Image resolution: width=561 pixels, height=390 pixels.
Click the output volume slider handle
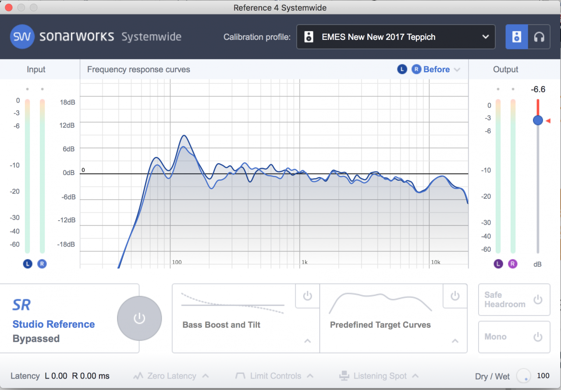click(x=538, y=120)
